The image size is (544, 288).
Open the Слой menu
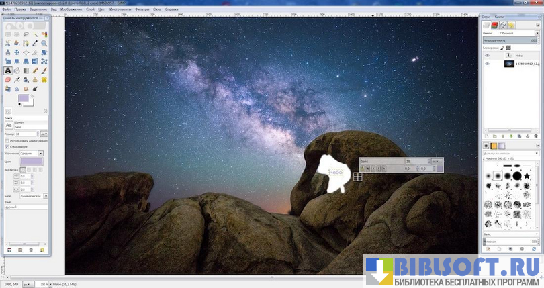point(90,9)
